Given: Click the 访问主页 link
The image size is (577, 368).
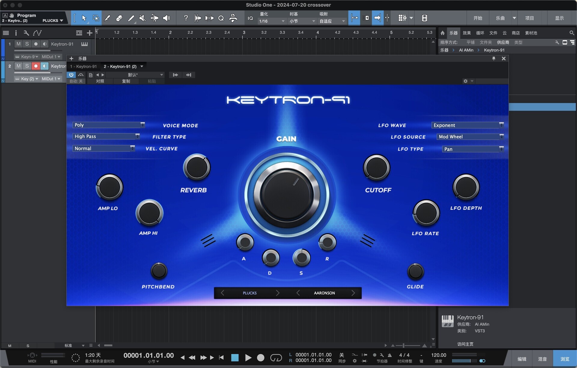Looking at the screenshot, I should pyautogui.click(x=465, y=344).
